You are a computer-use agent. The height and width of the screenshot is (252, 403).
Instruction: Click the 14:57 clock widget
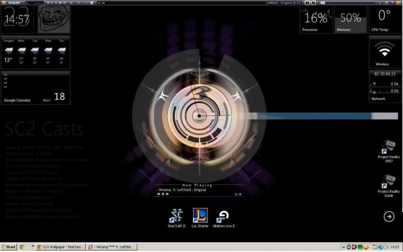(x=17, y=20)
